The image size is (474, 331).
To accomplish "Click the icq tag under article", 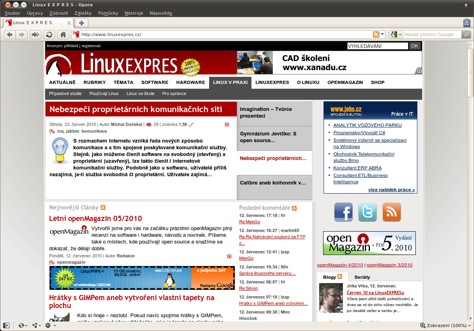I will click(x=60, y=131).
